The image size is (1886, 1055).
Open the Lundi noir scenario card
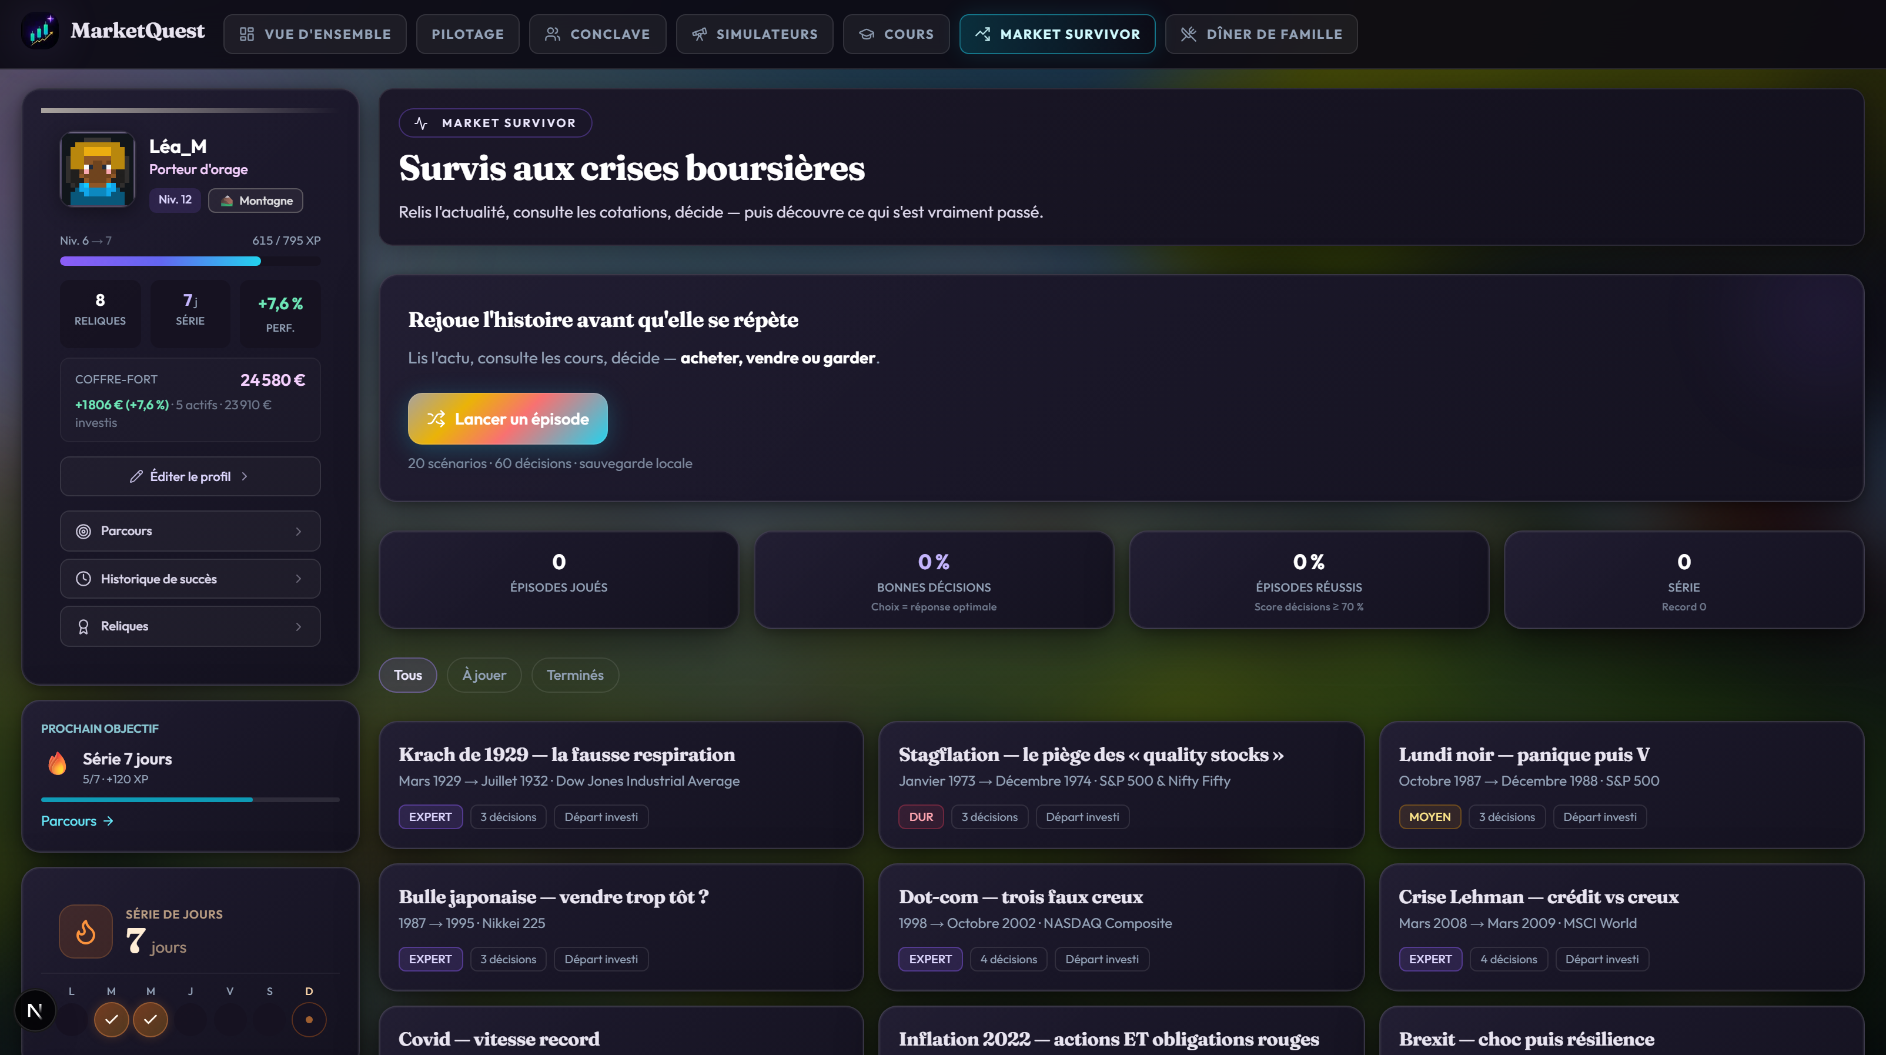click(x=1621, y=786)
